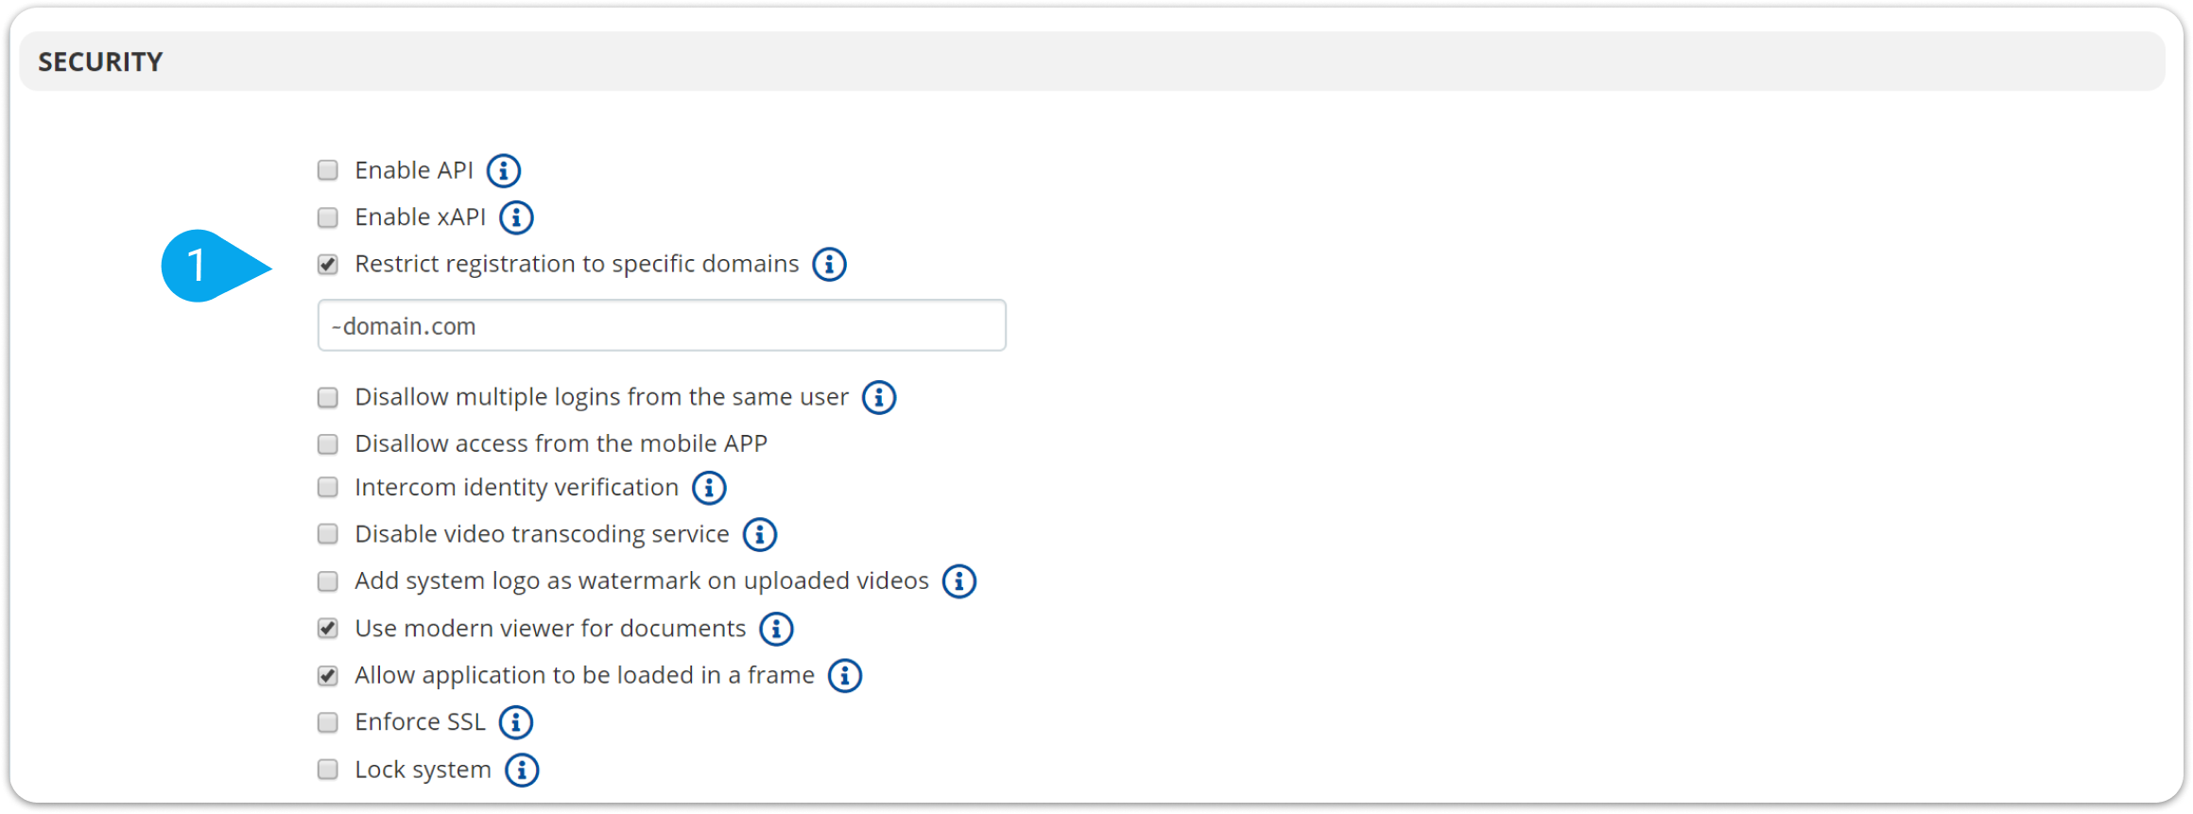This screenshot has height=814, width=2193.
Task: Uncheck Restrict registration to specific domains
Action: [x=328, y=265]
